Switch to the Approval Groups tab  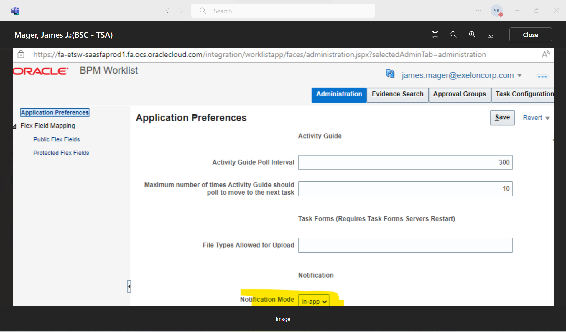[459, 94]
